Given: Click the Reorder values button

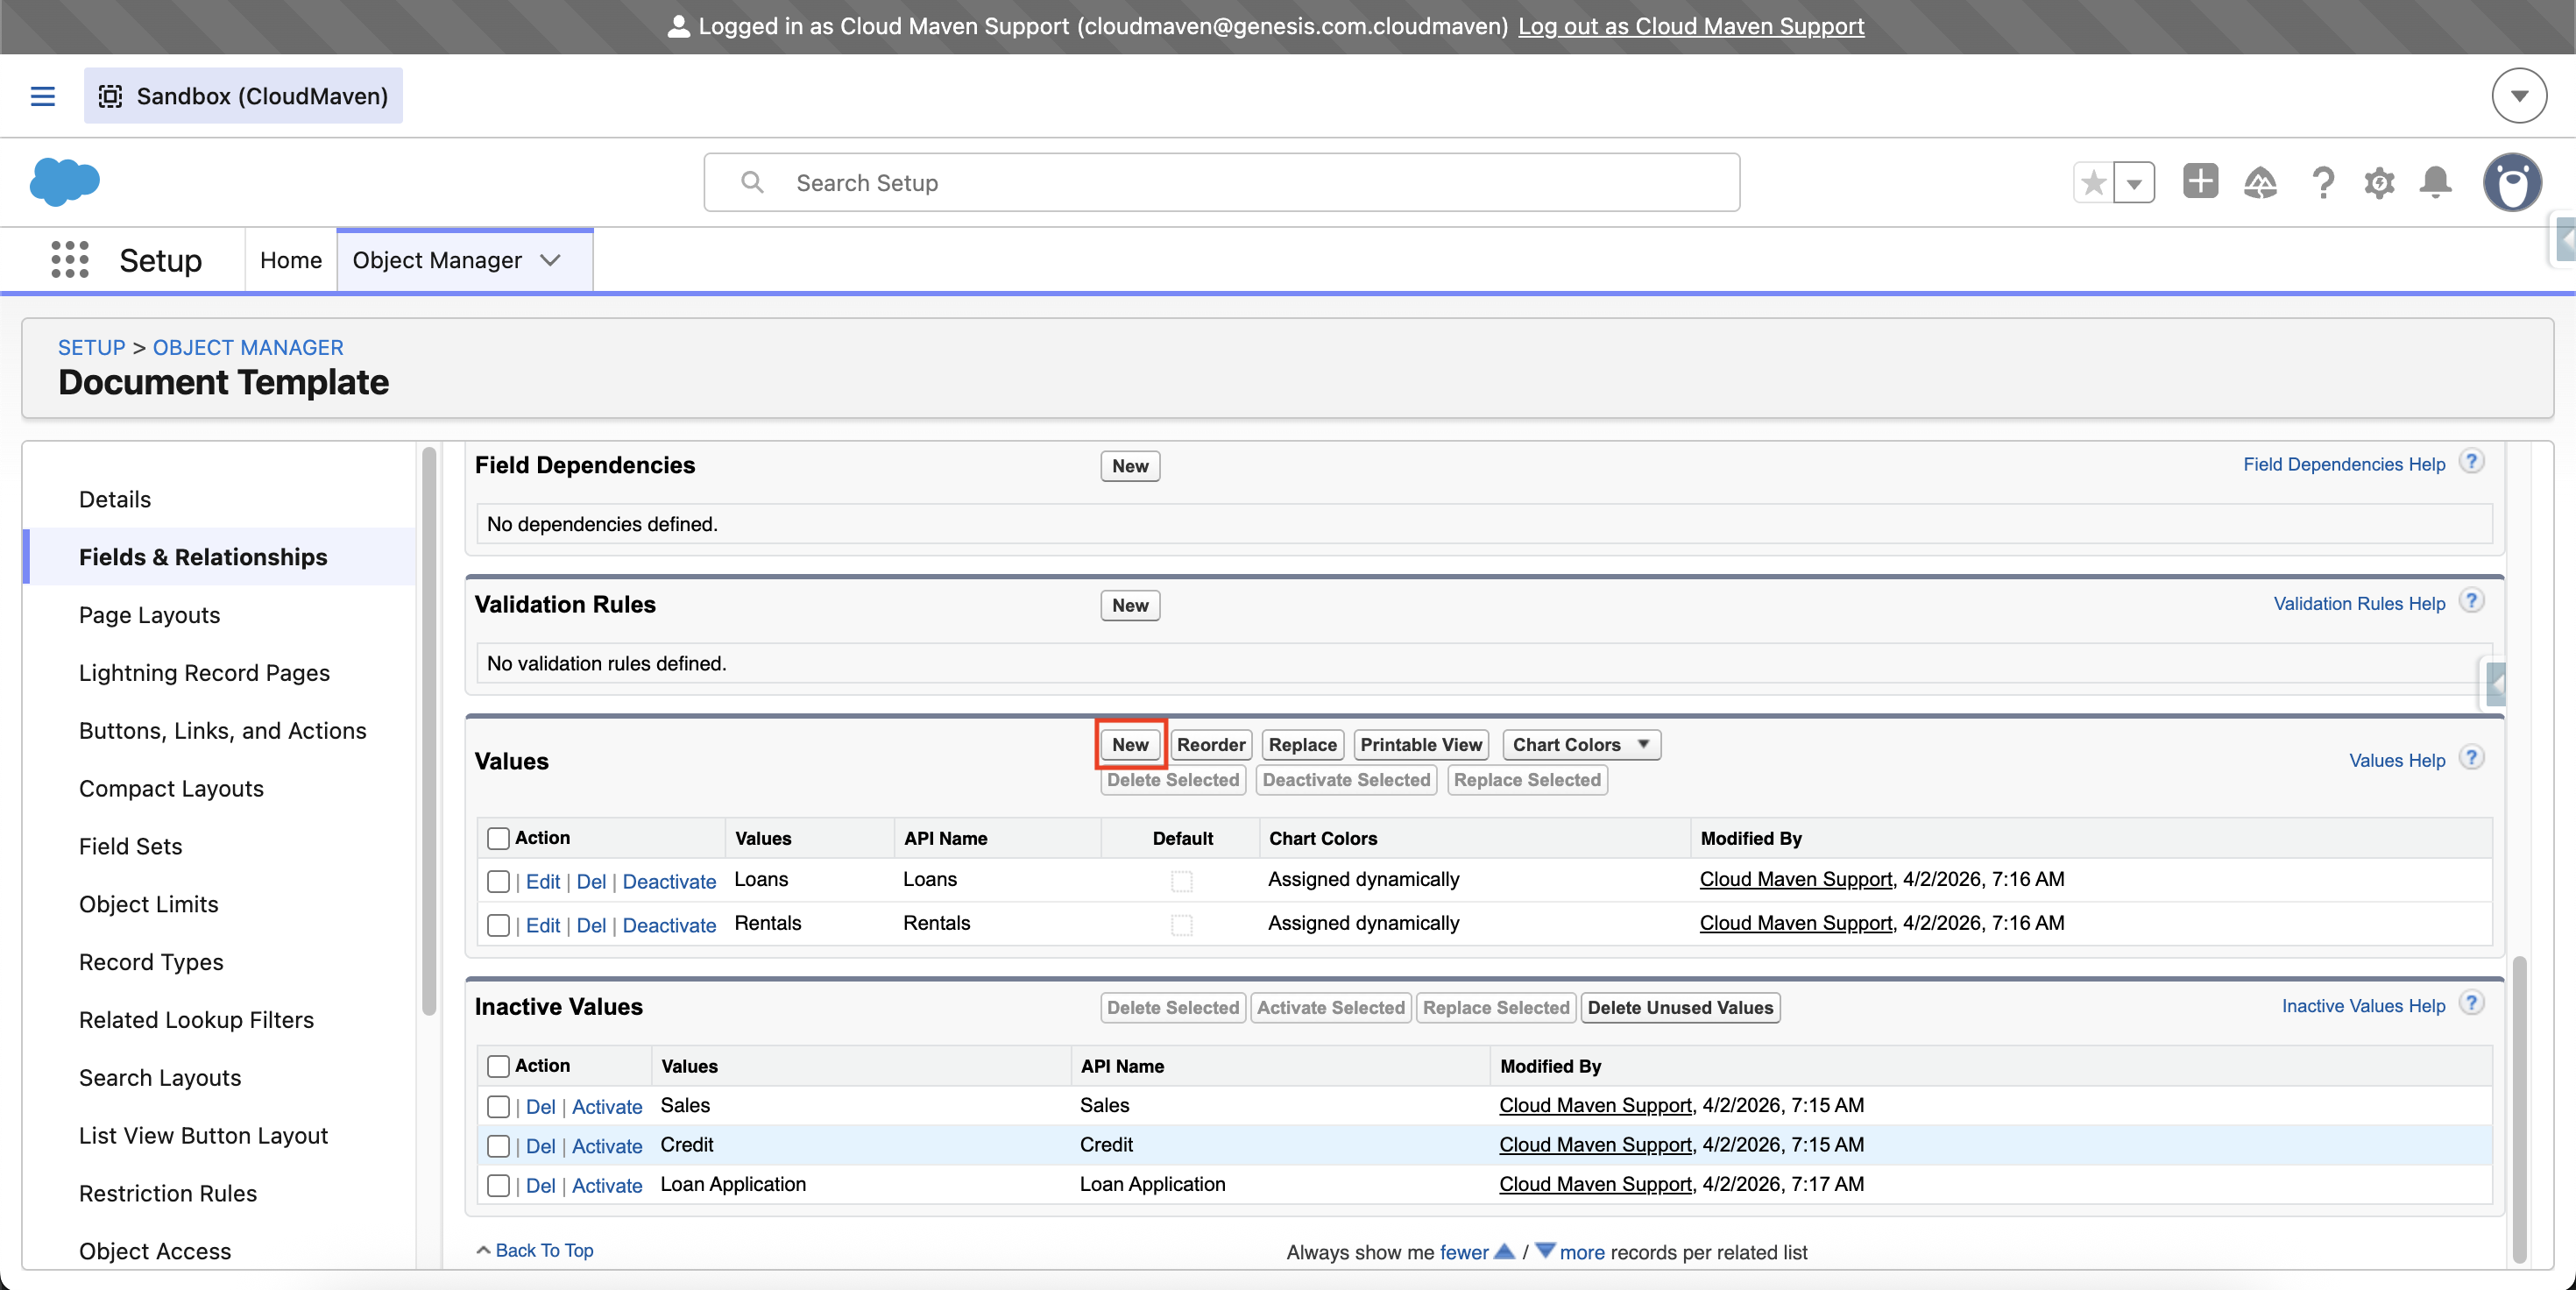Looking at the screenshot, I should coord(1211,745).
